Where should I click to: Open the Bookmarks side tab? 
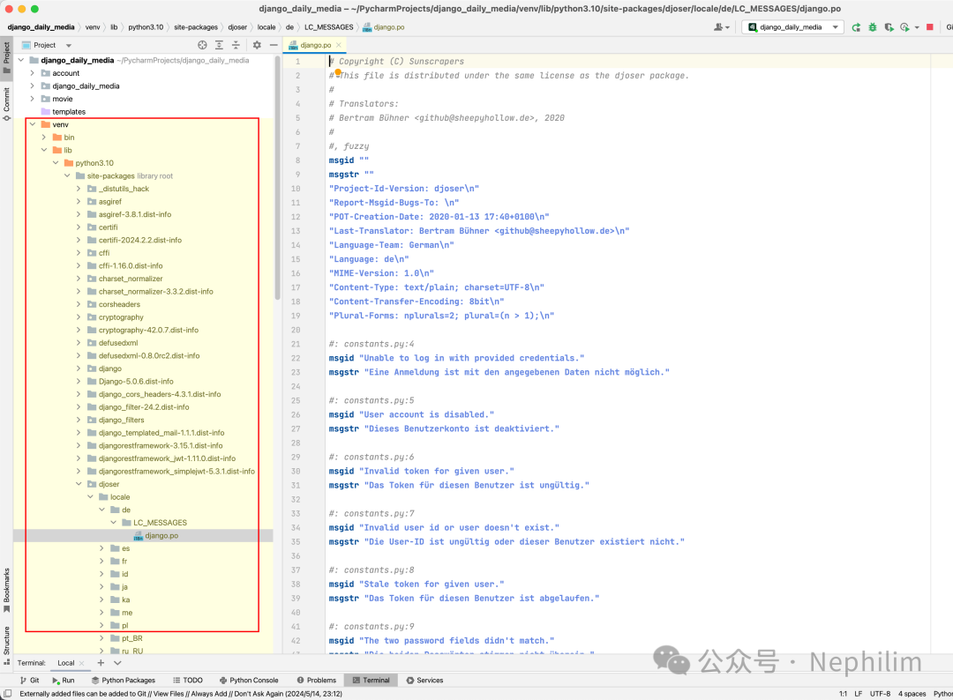click(x=7, y=590)
